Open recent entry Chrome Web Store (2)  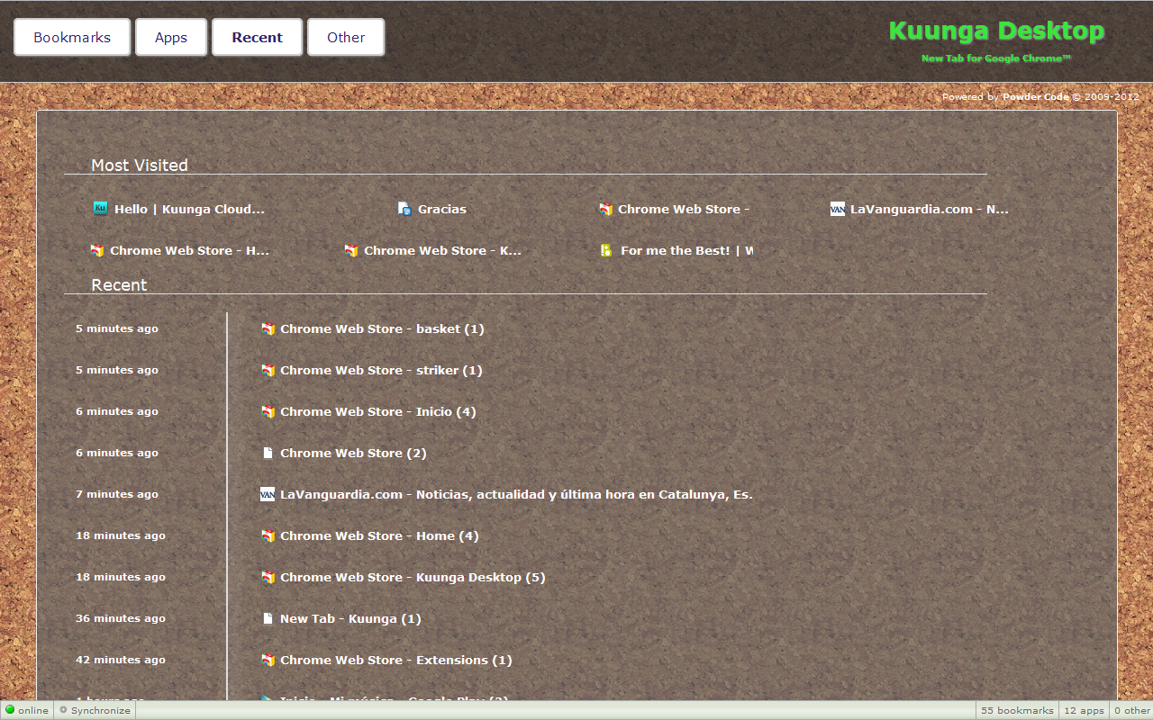[353, 453]
